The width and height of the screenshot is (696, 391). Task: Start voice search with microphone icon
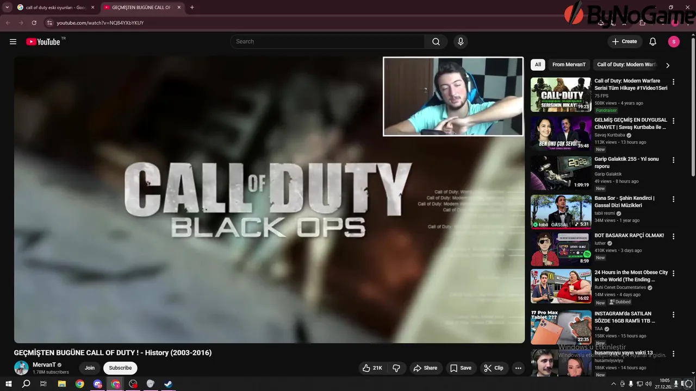461,42
